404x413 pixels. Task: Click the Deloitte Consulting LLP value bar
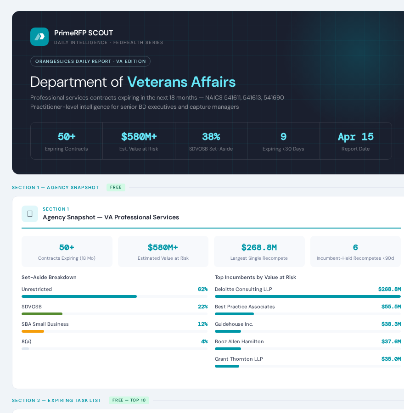click(x=308, y=296)
